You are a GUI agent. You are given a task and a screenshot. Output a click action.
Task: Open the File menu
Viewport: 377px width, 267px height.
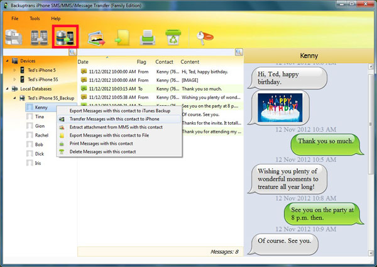pyautogui.click(x=15, y=18)
